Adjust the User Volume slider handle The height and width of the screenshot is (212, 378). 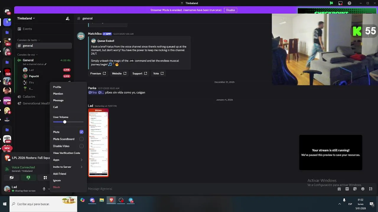(65, 122)
